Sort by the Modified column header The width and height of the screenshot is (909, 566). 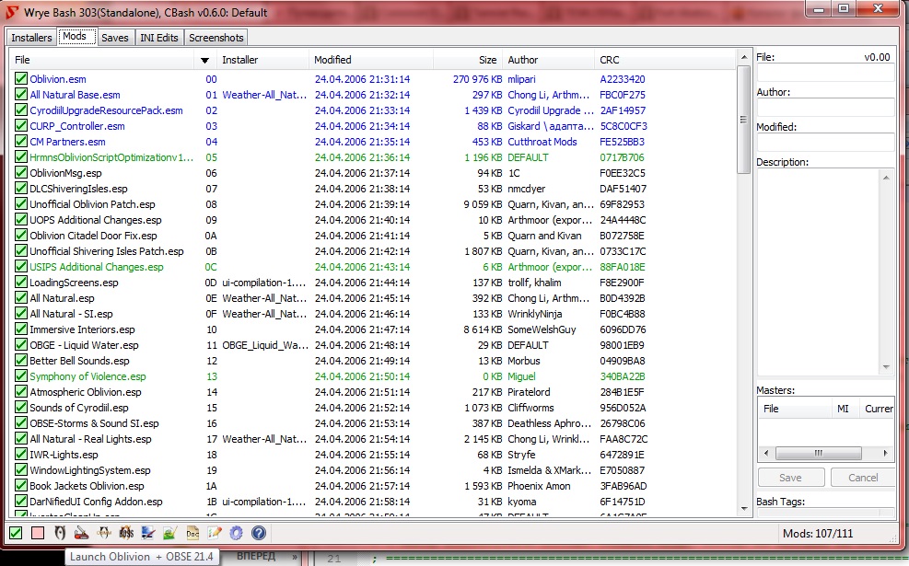pos(371,60)
